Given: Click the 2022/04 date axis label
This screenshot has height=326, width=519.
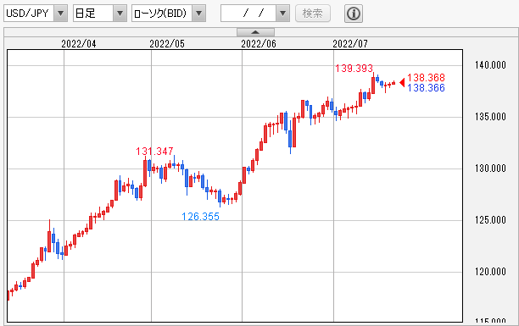Looking at the screenshot, I should click(x=79, y=44).
